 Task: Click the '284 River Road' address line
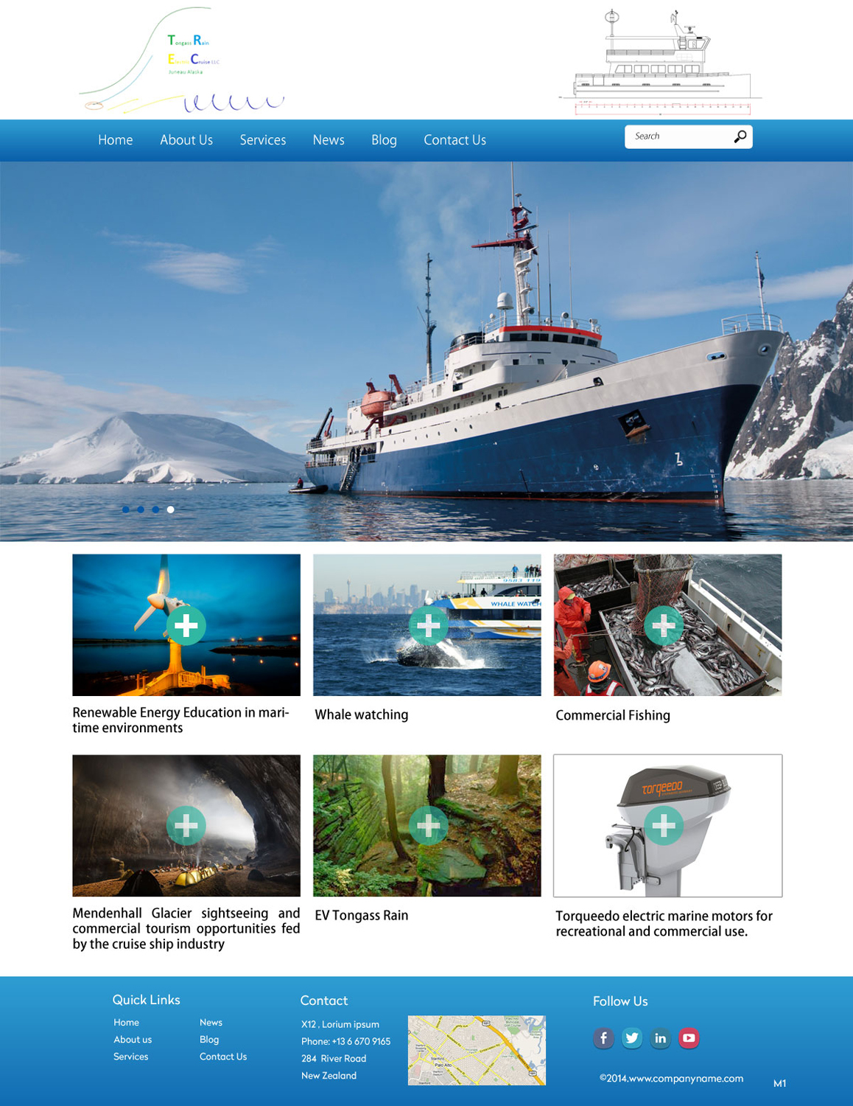[x=334, y=1058]
